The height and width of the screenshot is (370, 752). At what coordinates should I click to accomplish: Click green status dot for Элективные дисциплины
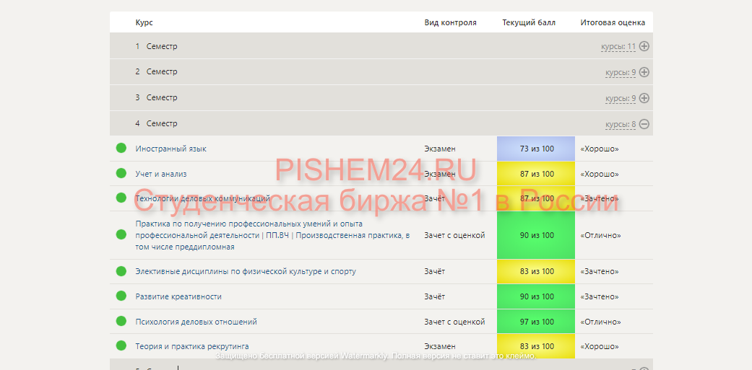pos(121,271)
